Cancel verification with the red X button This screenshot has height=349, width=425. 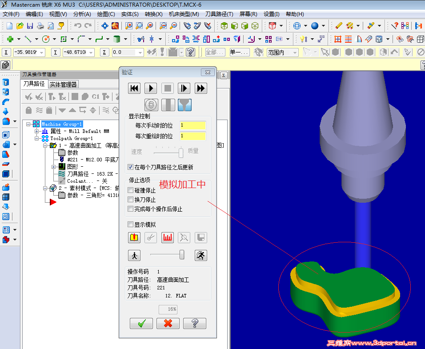[x=168, y=323]
